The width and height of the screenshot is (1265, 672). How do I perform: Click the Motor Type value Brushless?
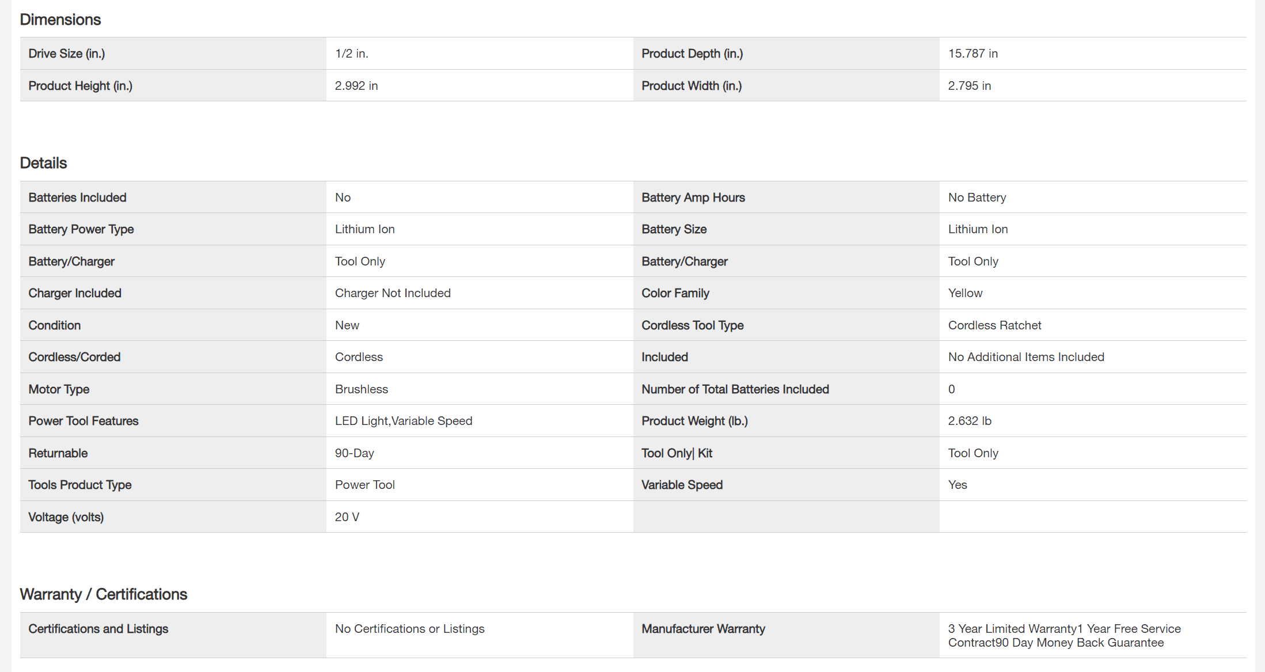pyautogui.click(x=362, y=389)
